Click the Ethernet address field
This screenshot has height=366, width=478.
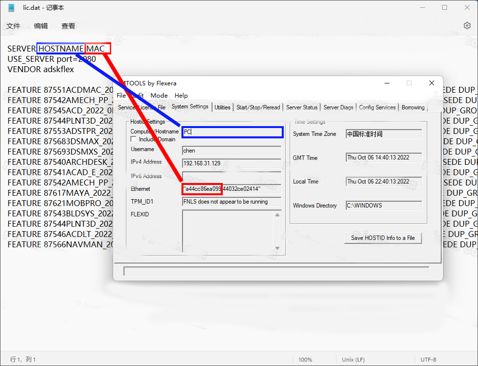point(232,189)
